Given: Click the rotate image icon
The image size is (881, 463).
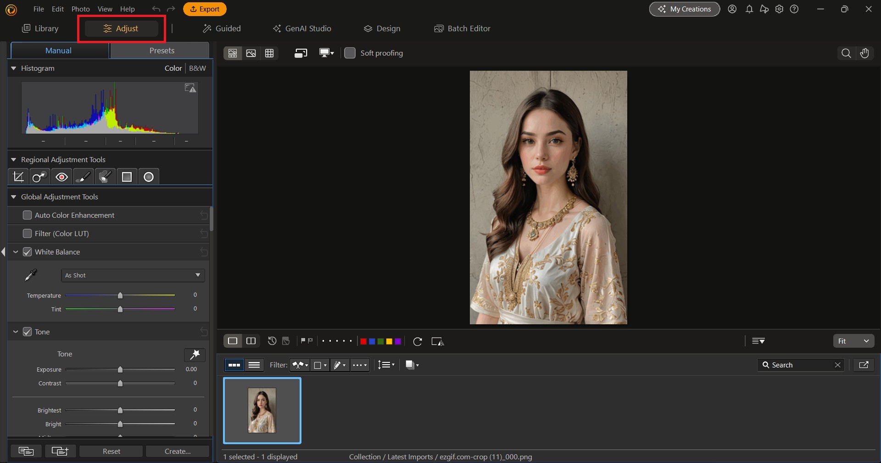Looking at the screenshot, I should click(418, 341).
